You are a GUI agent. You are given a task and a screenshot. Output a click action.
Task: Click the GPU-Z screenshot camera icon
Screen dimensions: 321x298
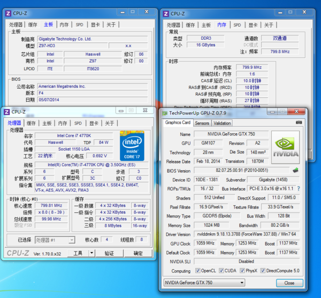299,123
